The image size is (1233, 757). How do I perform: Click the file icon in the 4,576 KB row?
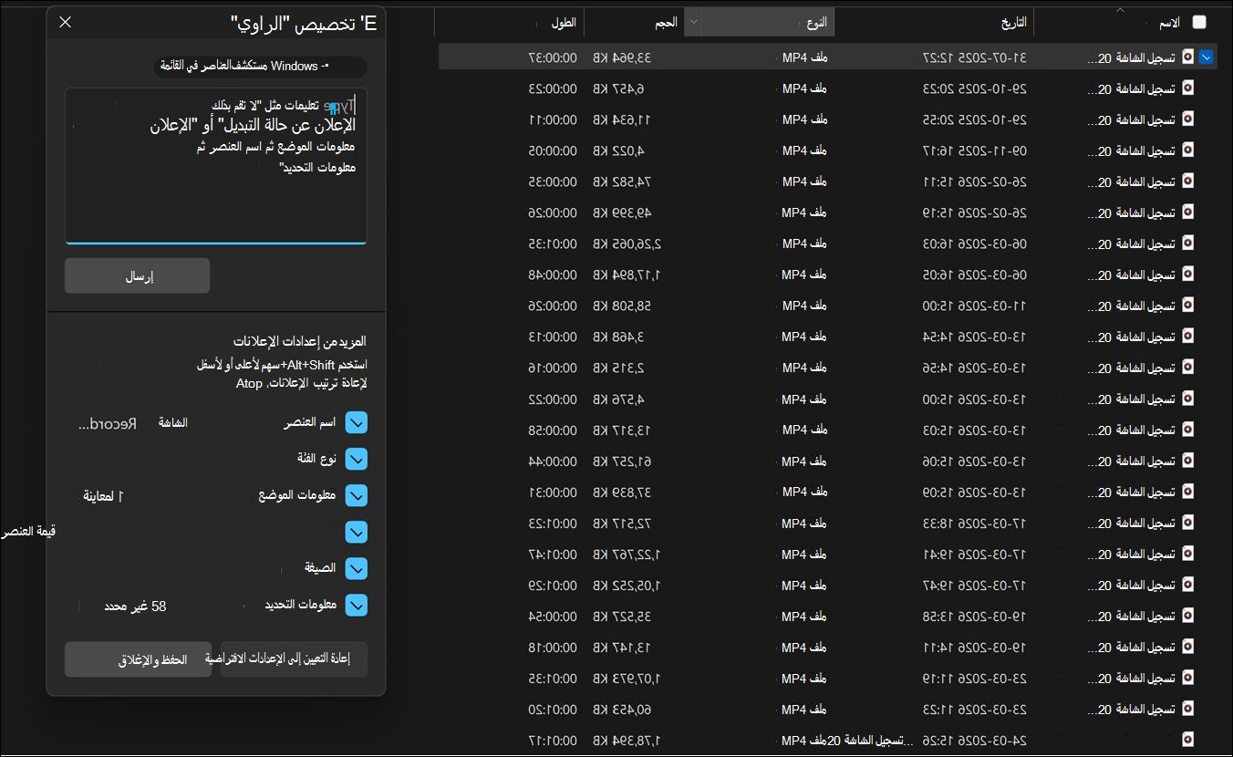[x=1187, y=398]
